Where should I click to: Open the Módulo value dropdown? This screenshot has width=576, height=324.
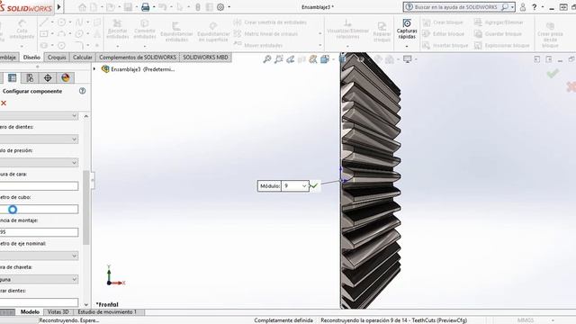(x=304, y=186)
